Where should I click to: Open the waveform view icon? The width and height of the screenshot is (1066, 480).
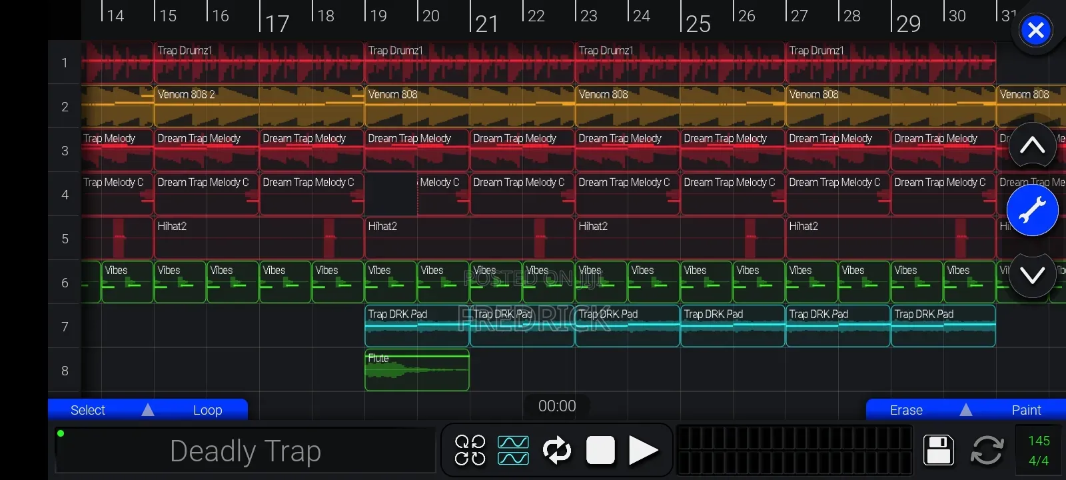coord(513,450)
